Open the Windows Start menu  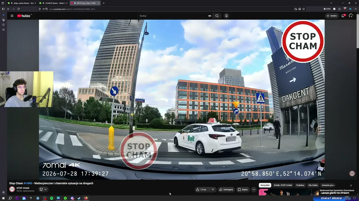[3, 198]
